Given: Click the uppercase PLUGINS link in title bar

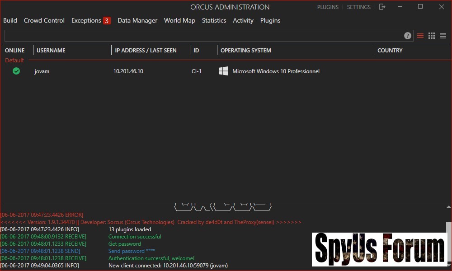Looking at the screenshot, I should 328,7.
